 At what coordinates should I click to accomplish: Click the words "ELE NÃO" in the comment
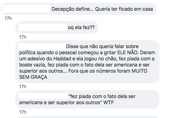[x=128, y=53]
